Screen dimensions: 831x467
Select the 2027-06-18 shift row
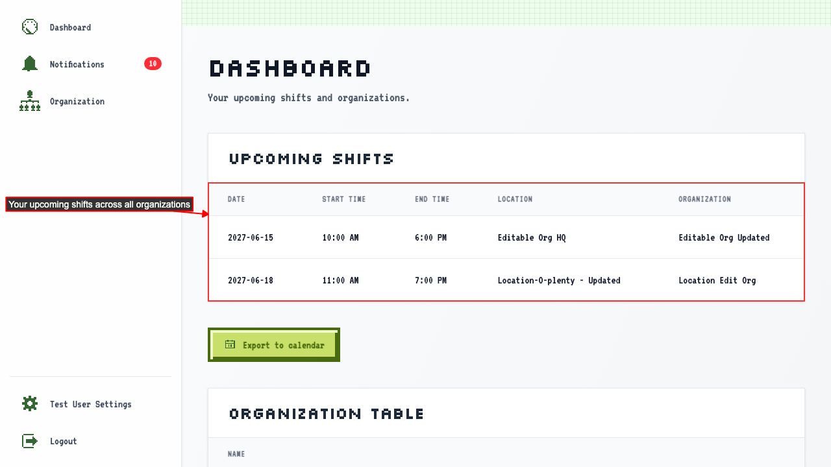point(506,280)
